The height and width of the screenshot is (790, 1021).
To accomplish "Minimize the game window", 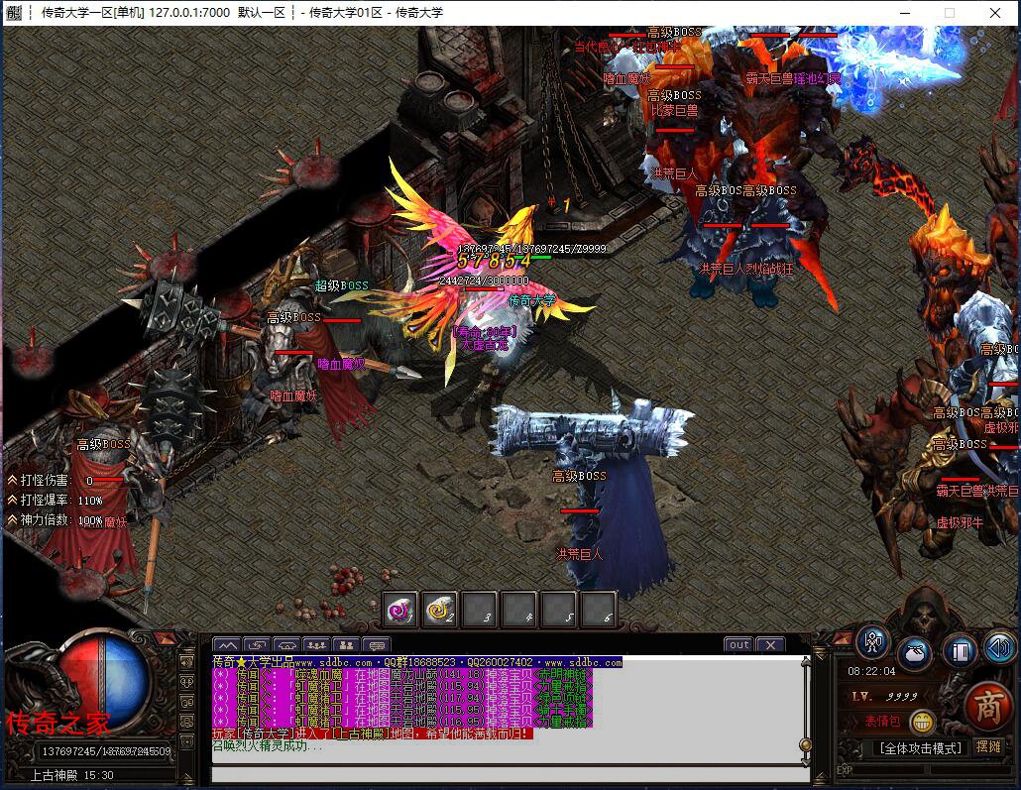I will [x=905, y=13].
